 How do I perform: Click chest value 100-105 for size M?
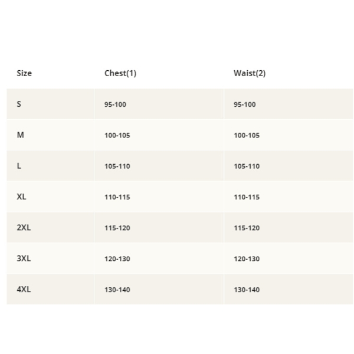(117, 135)
